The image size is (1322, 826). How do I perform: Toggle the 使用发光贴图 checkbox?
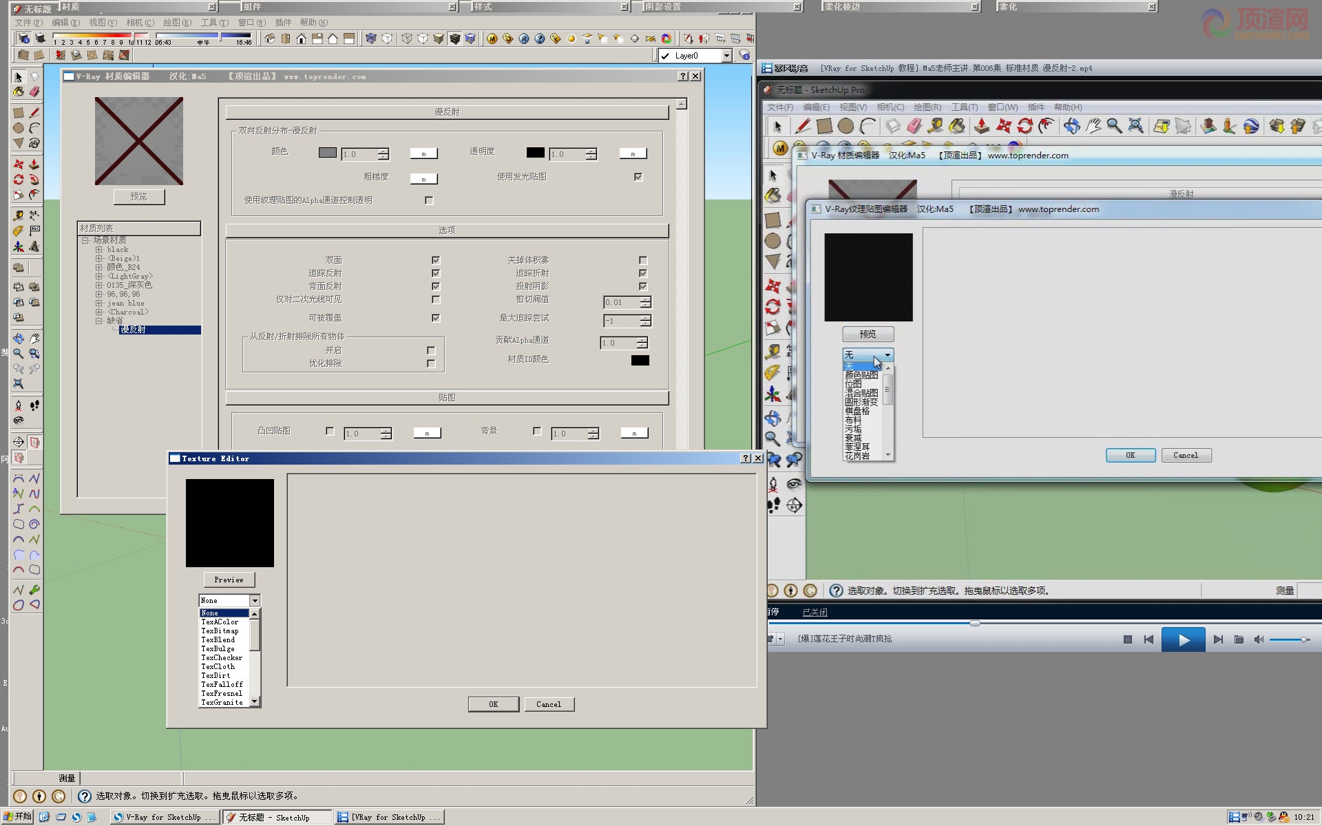[x=638, y=177]
